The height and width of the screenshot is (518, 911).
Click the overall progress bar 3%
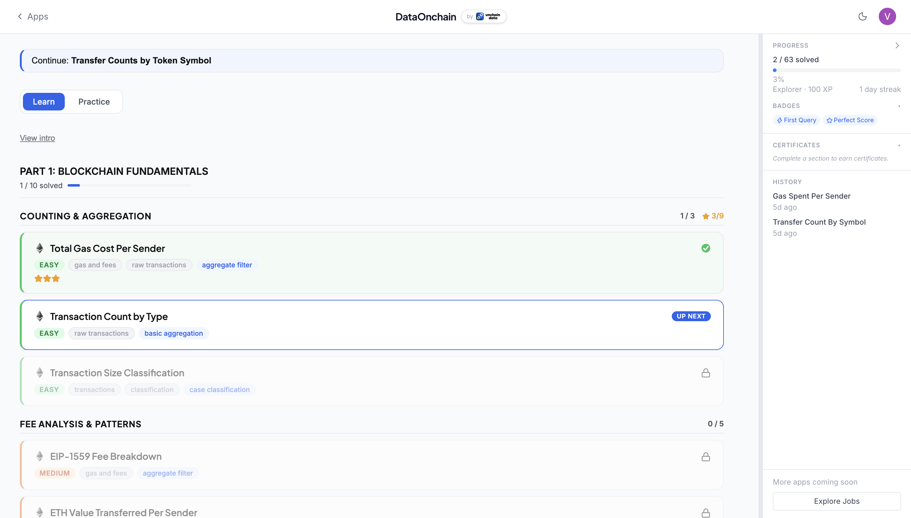[x=837, y=71]
